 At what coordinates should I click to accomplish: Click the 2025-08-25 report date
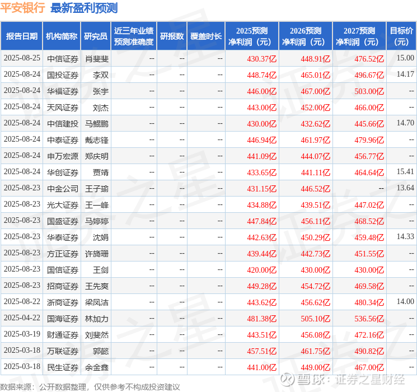click(22, 58)
